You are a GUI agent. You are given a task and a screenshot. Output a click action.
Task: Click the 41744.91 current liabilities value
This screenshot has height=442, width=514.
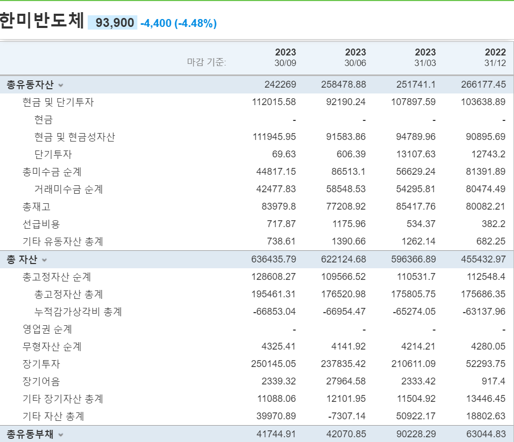tap(276, 434)
